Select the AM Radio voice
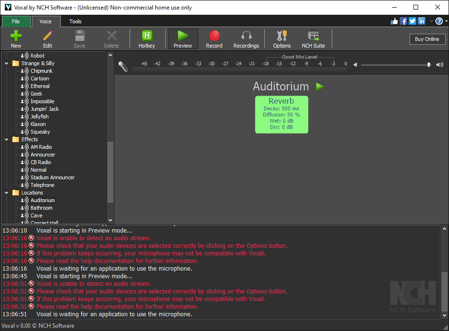Screen dimensions: 449x331 (41, 147)
